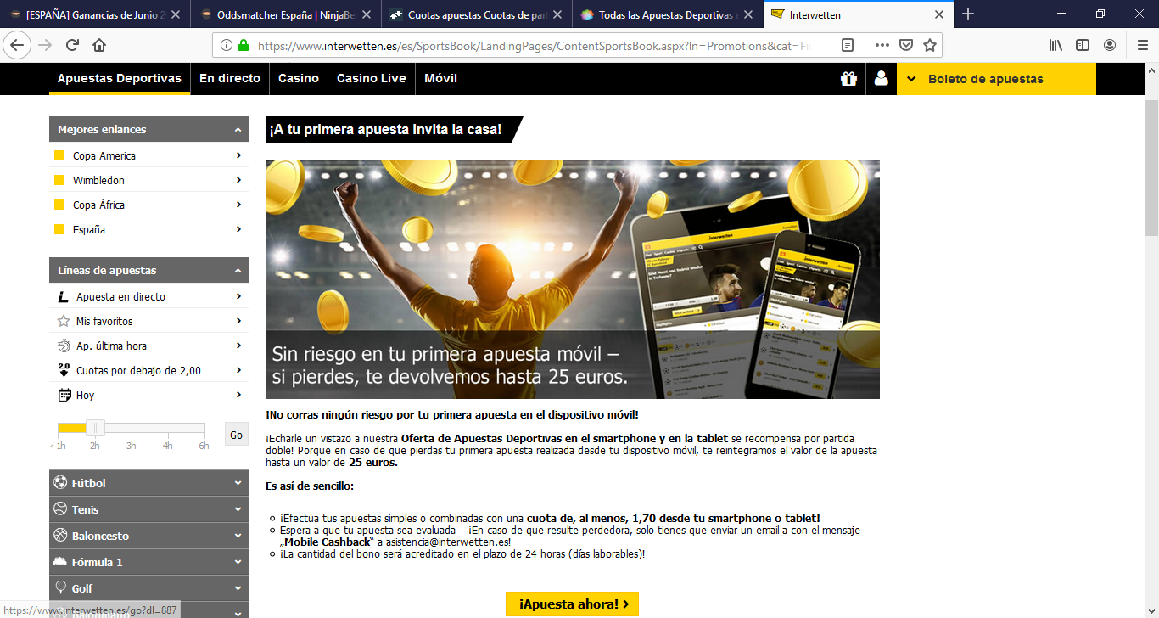Click the Fórmula 1 car icon
This screenshot has width=1159, height=618.
pos(60,562)
